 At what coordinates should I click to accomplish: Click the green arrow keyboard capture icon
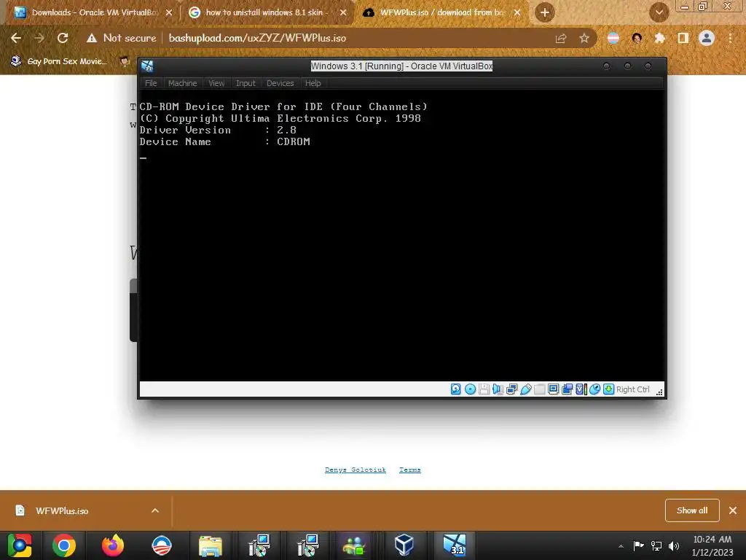click(608, 389)
